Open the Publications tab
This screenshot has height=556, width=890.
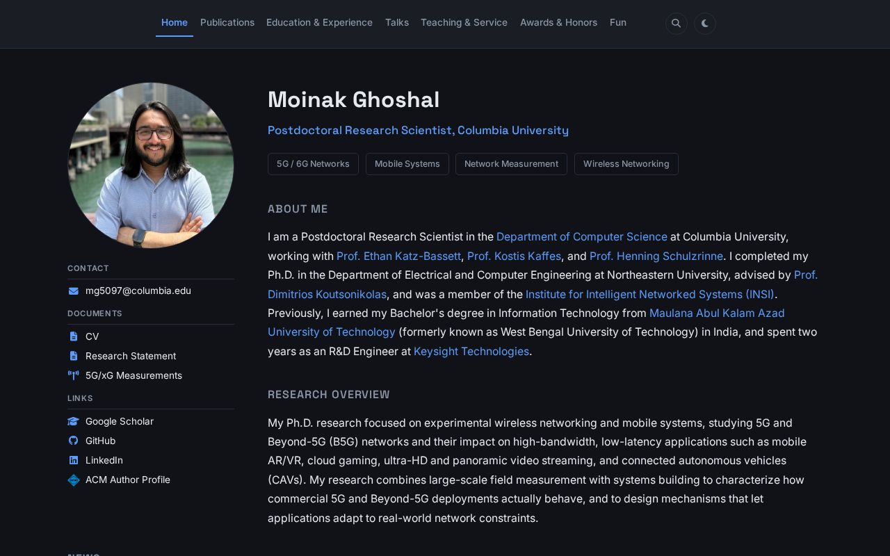point(227,22)
